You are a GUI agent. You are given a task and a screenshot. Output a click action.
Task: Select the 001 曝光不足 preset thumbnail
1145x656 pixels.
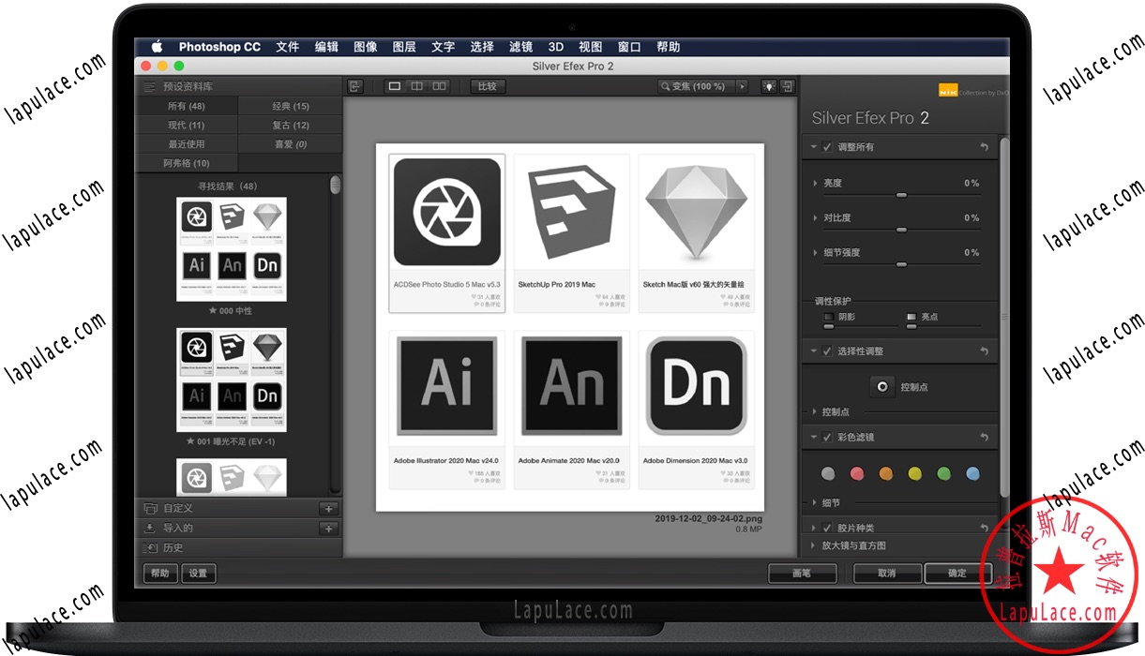coord(232,380)
